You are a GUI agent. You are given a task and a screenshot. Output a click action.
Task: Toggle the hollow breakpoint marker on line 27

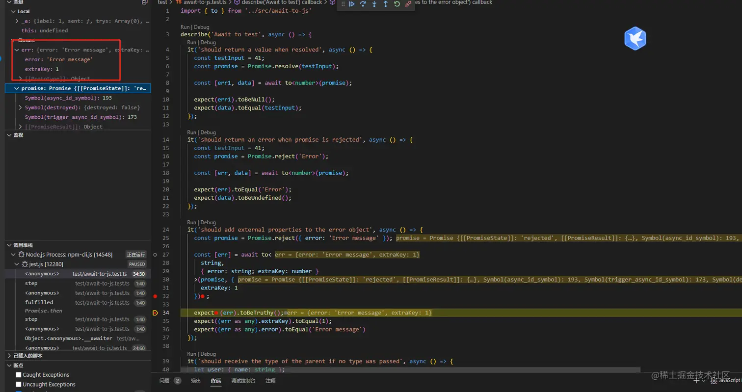click(x=156, y=255)
